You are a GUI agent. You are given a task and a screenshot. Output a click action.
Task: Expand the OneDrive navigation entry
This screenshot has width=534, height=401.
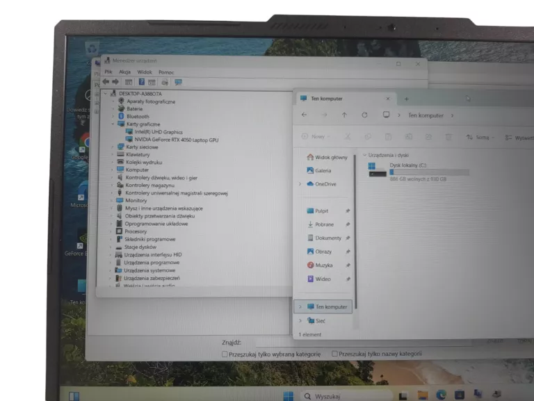pyautogui.click(x=300, y=184)
